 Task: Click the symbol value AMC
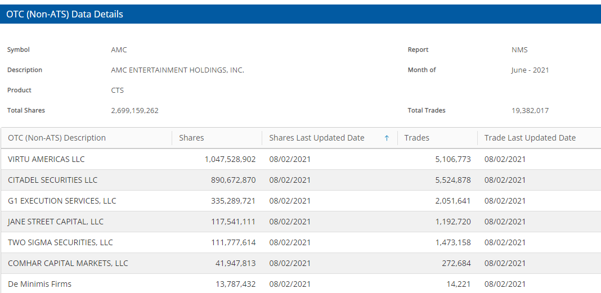coord(119,50)
